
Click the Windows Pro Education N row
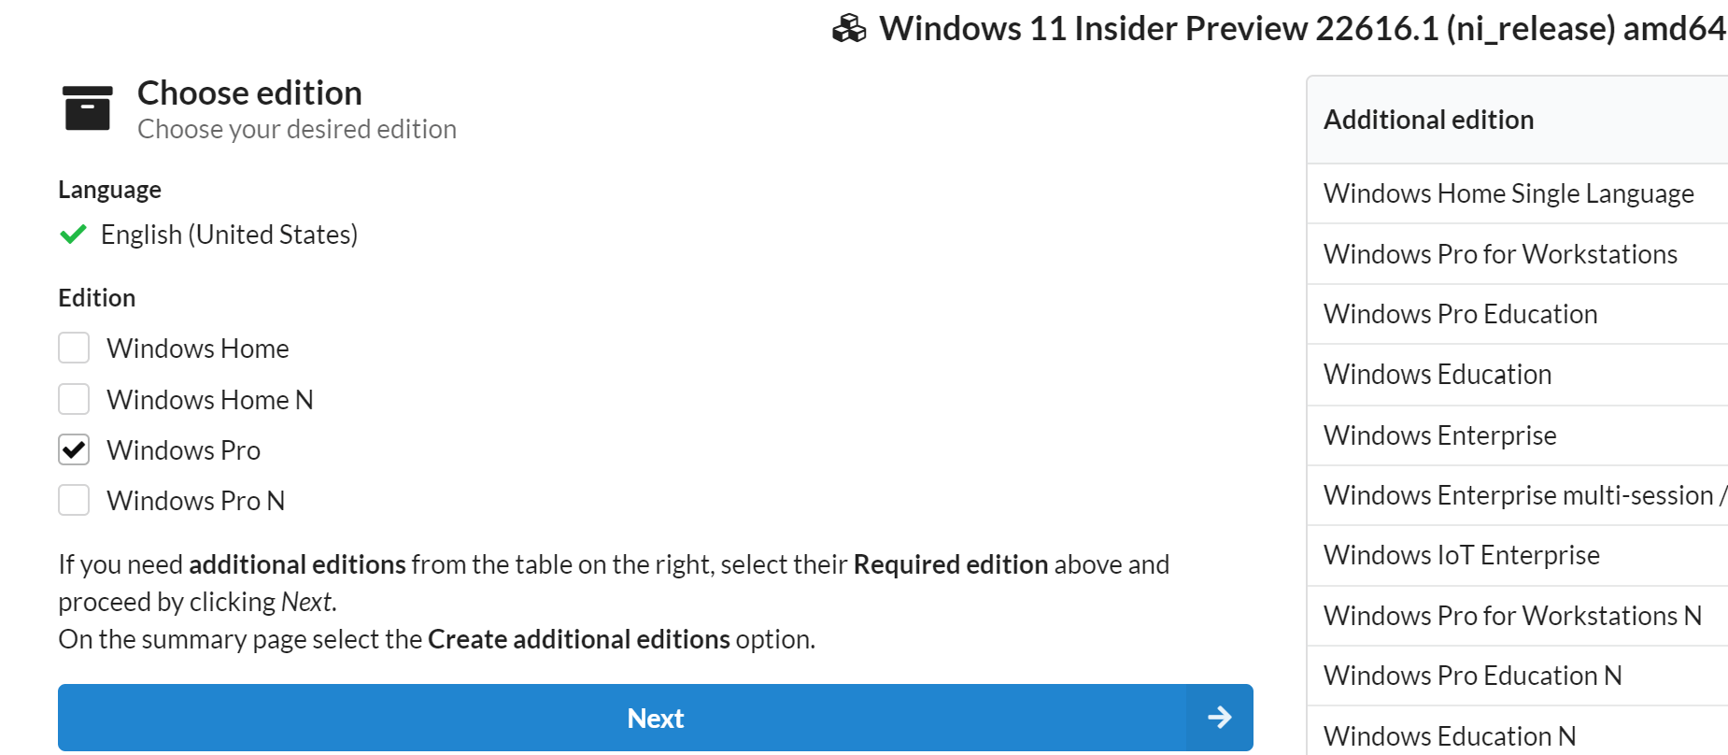coord(1517,676)
